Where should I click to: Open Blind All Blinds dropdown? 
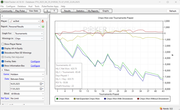tap(27, 94)
